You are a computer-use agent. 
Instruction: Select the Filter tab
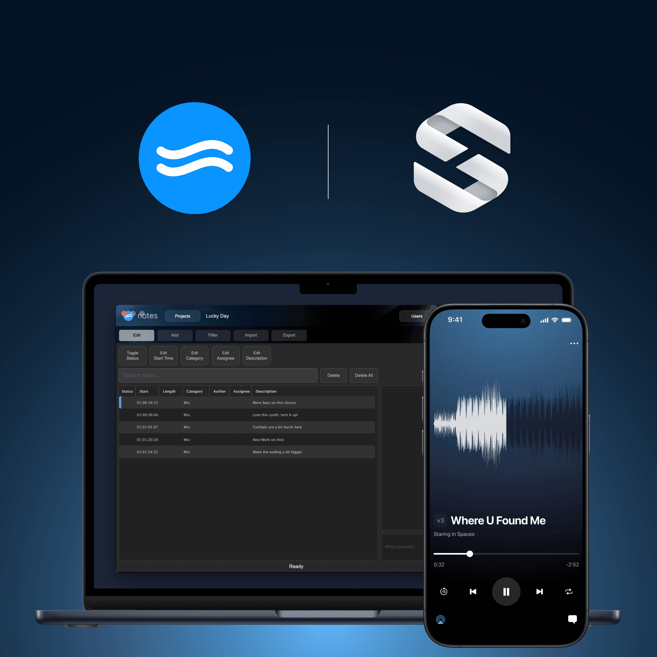[213, 335]
